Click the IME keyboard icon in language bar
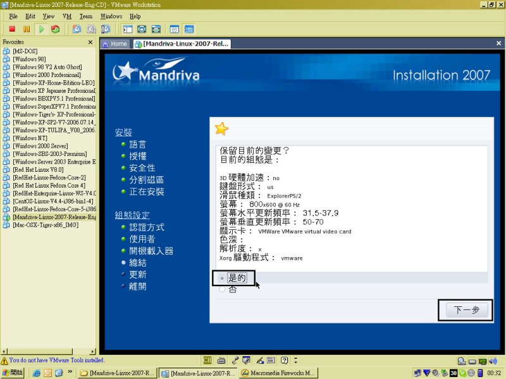The height and width of the screenshot is (379, 506). tap(221, 360)
